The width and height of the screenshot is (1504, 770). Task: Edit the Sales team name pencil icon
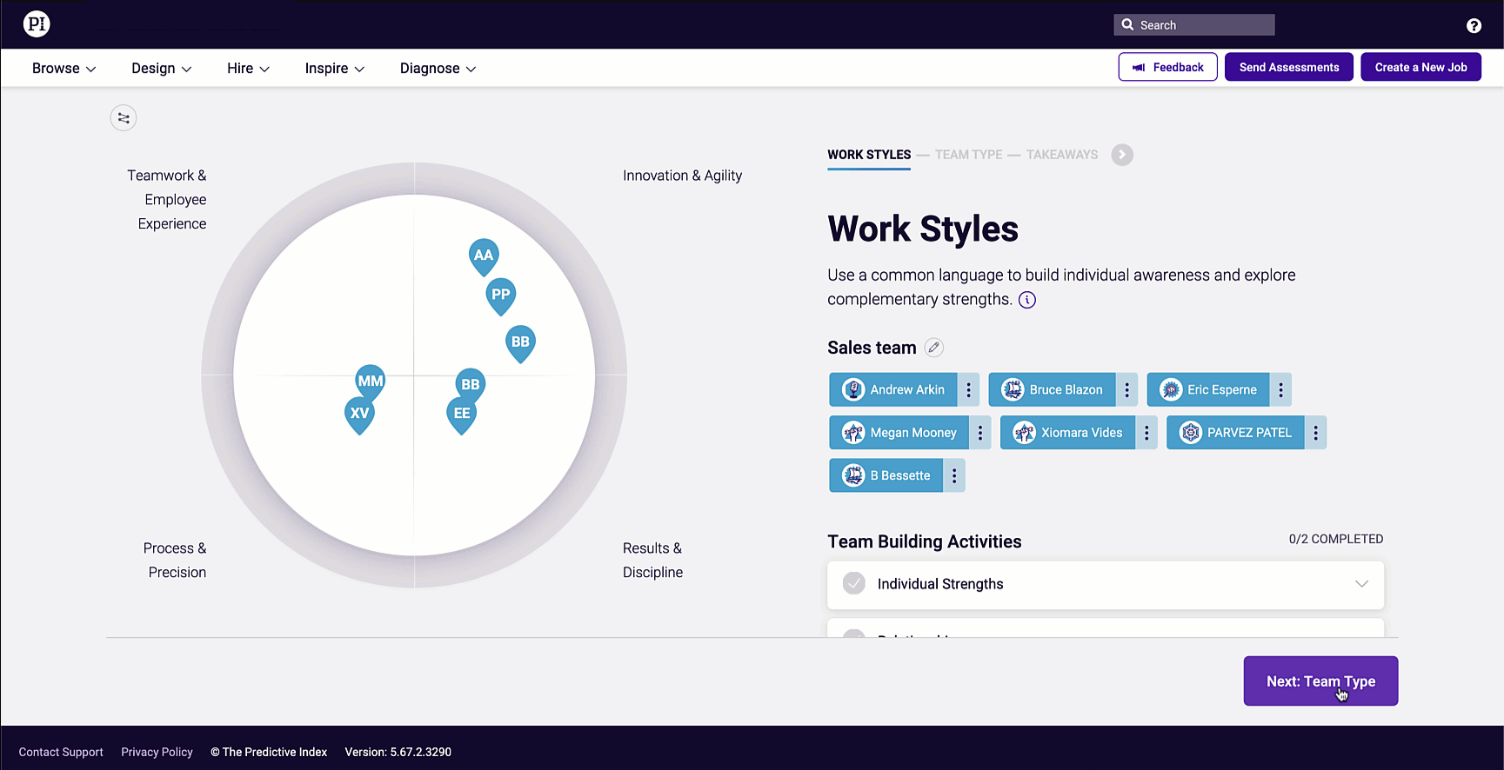pos(933,348)
